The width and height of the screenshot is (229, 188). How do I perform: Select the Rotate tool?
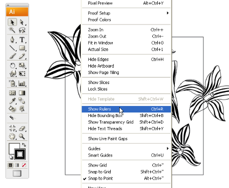tap(13, 65)
